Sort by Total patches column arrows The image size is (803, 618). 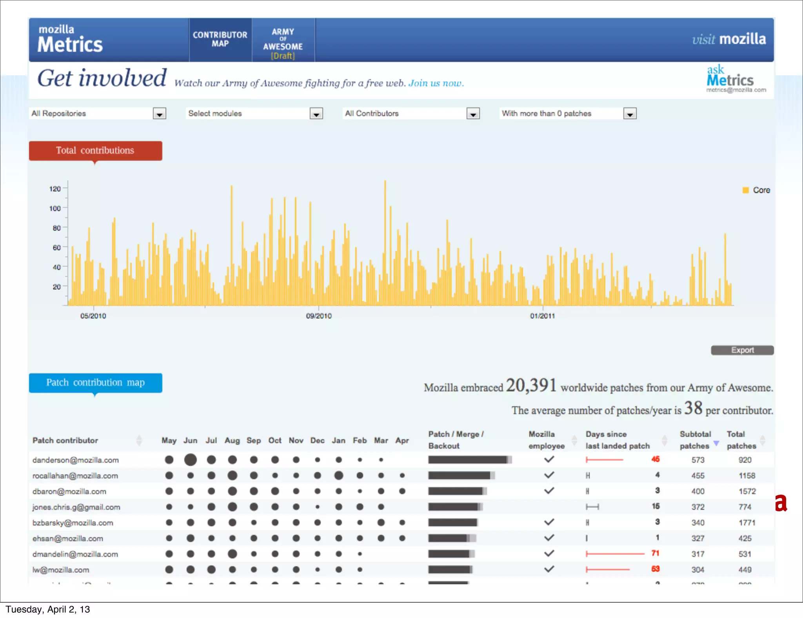pyautogui.click(x=763, y=440)
